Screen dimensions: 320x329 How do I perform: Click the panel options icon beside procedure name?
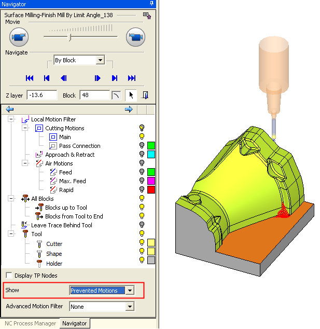coord(147,16)
